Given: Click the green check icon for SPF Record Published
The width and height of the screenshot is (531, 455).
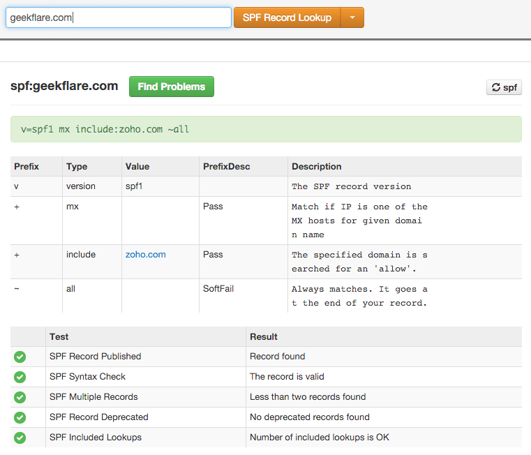Looking at the screenshot, I should click(20, 357).
